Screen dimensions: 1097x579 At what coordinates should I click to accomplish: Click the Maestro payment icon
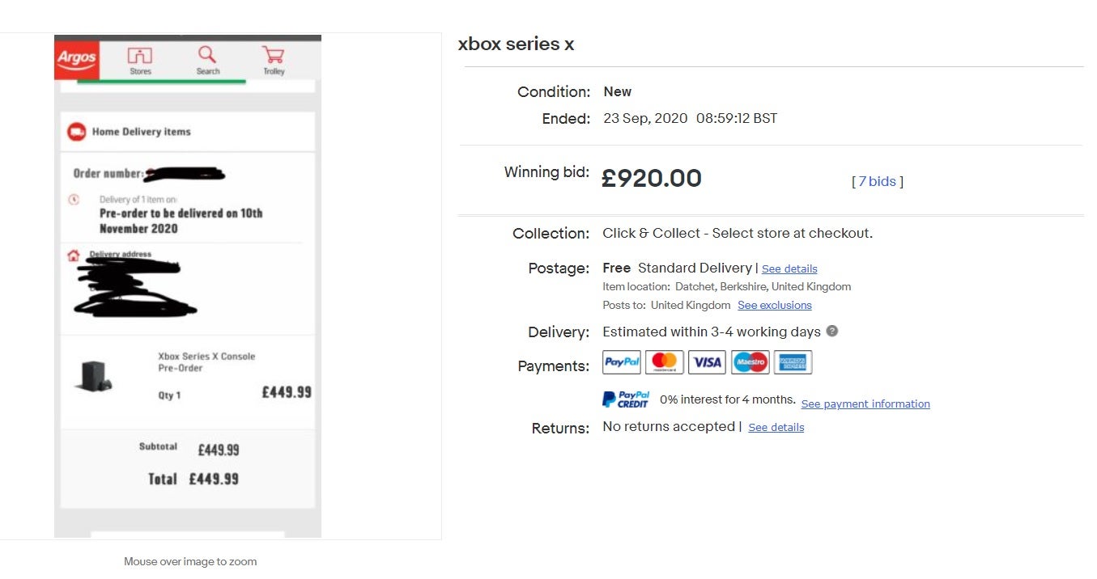coord(750,362)
